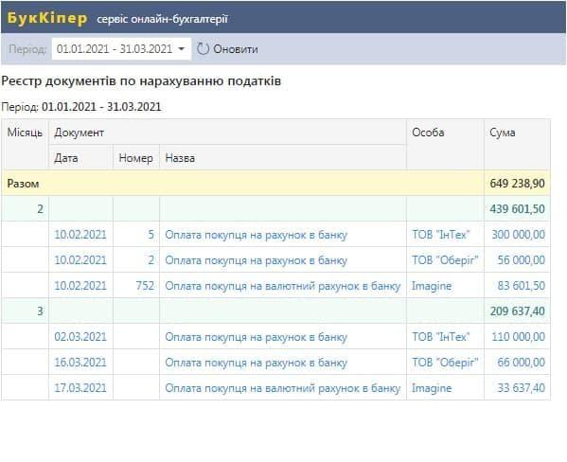Click Imagine person link in February
The height and width of the screenshot is (462, 567).
pyautogui.click(x=432, y=286)
